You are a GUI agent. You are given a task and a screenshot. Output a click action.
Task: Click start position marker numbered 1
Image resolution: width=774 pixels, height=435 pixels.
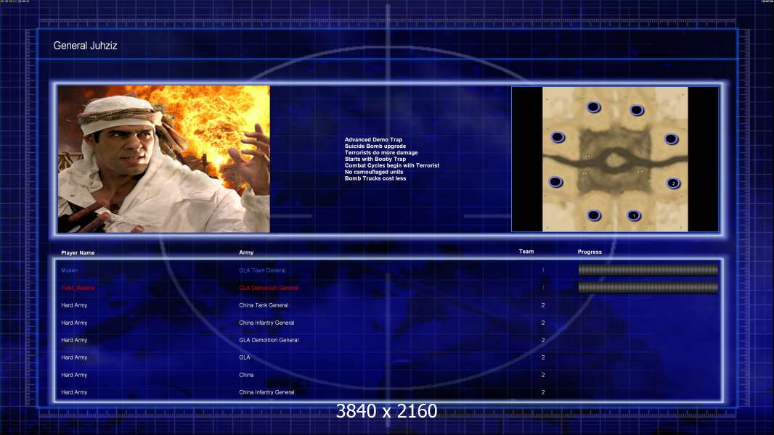tap(634, 215)
